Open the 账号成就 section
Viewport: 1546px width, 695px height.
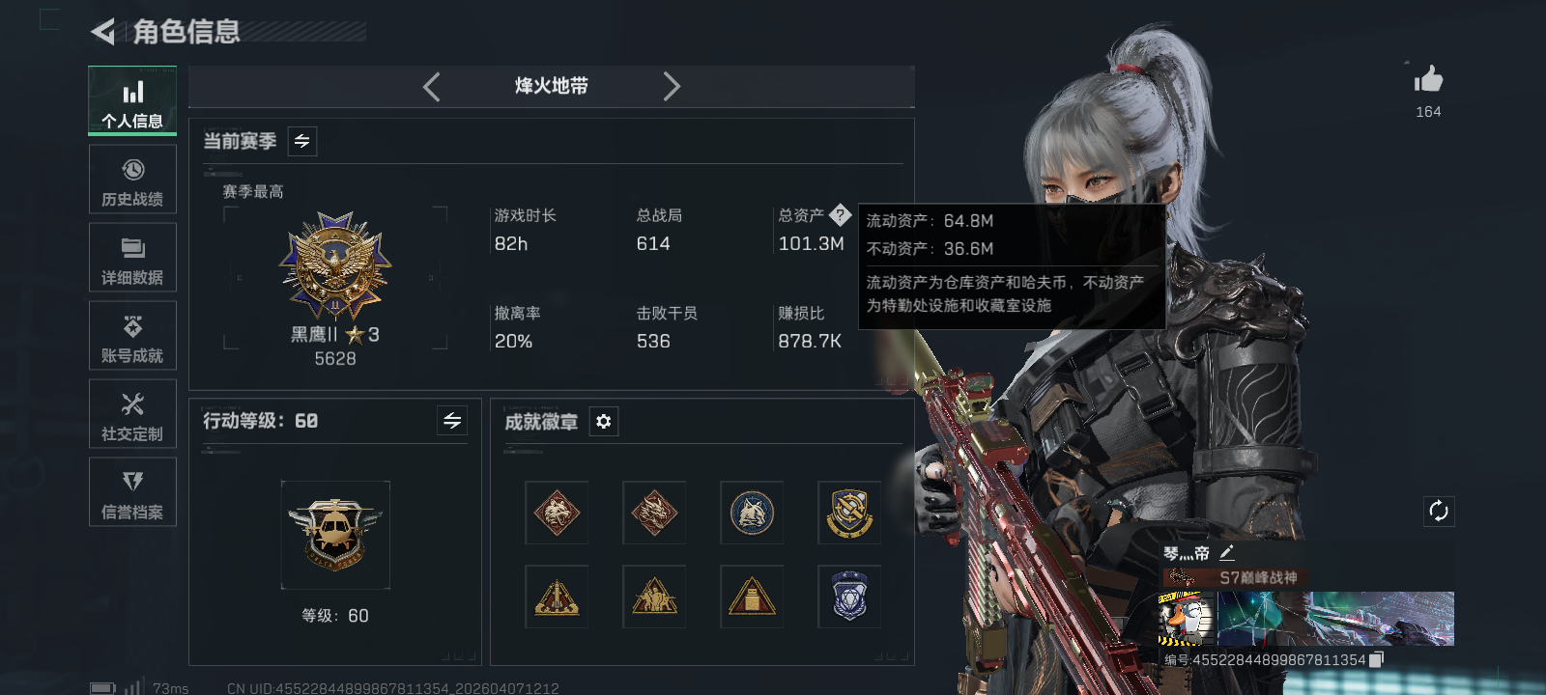coord(132,336)
